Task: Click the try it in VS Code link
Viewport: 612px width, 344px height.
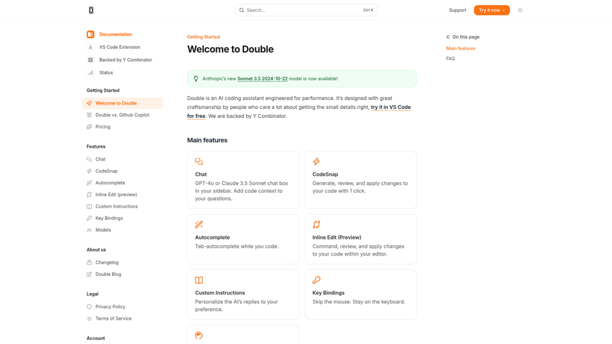Action: click(x=390, y=107)
